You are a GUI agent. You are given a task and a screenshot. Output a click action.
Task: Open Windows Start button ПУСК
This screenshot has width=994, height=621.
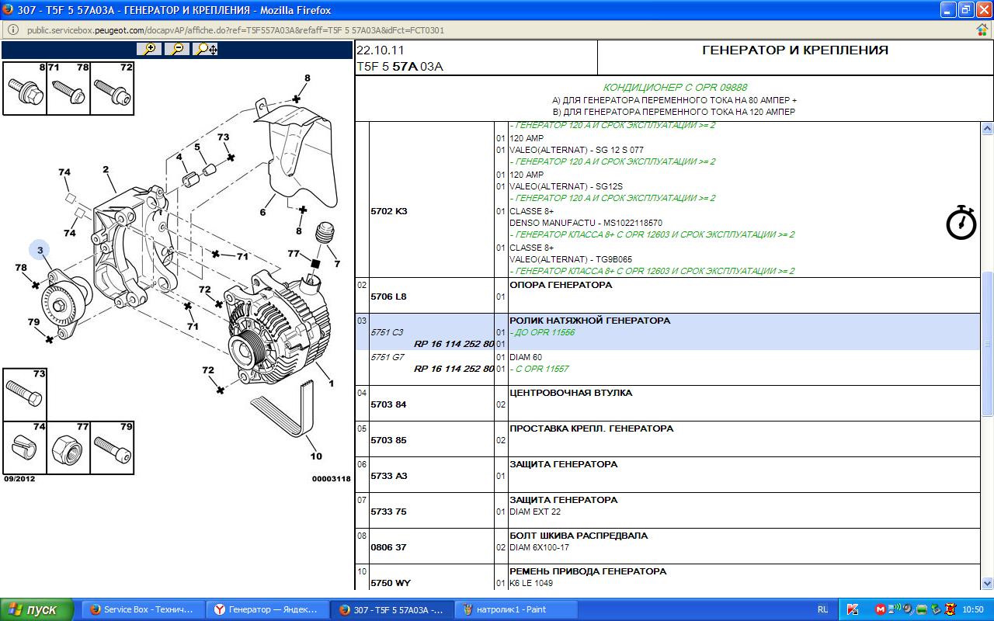coord(37,609)
